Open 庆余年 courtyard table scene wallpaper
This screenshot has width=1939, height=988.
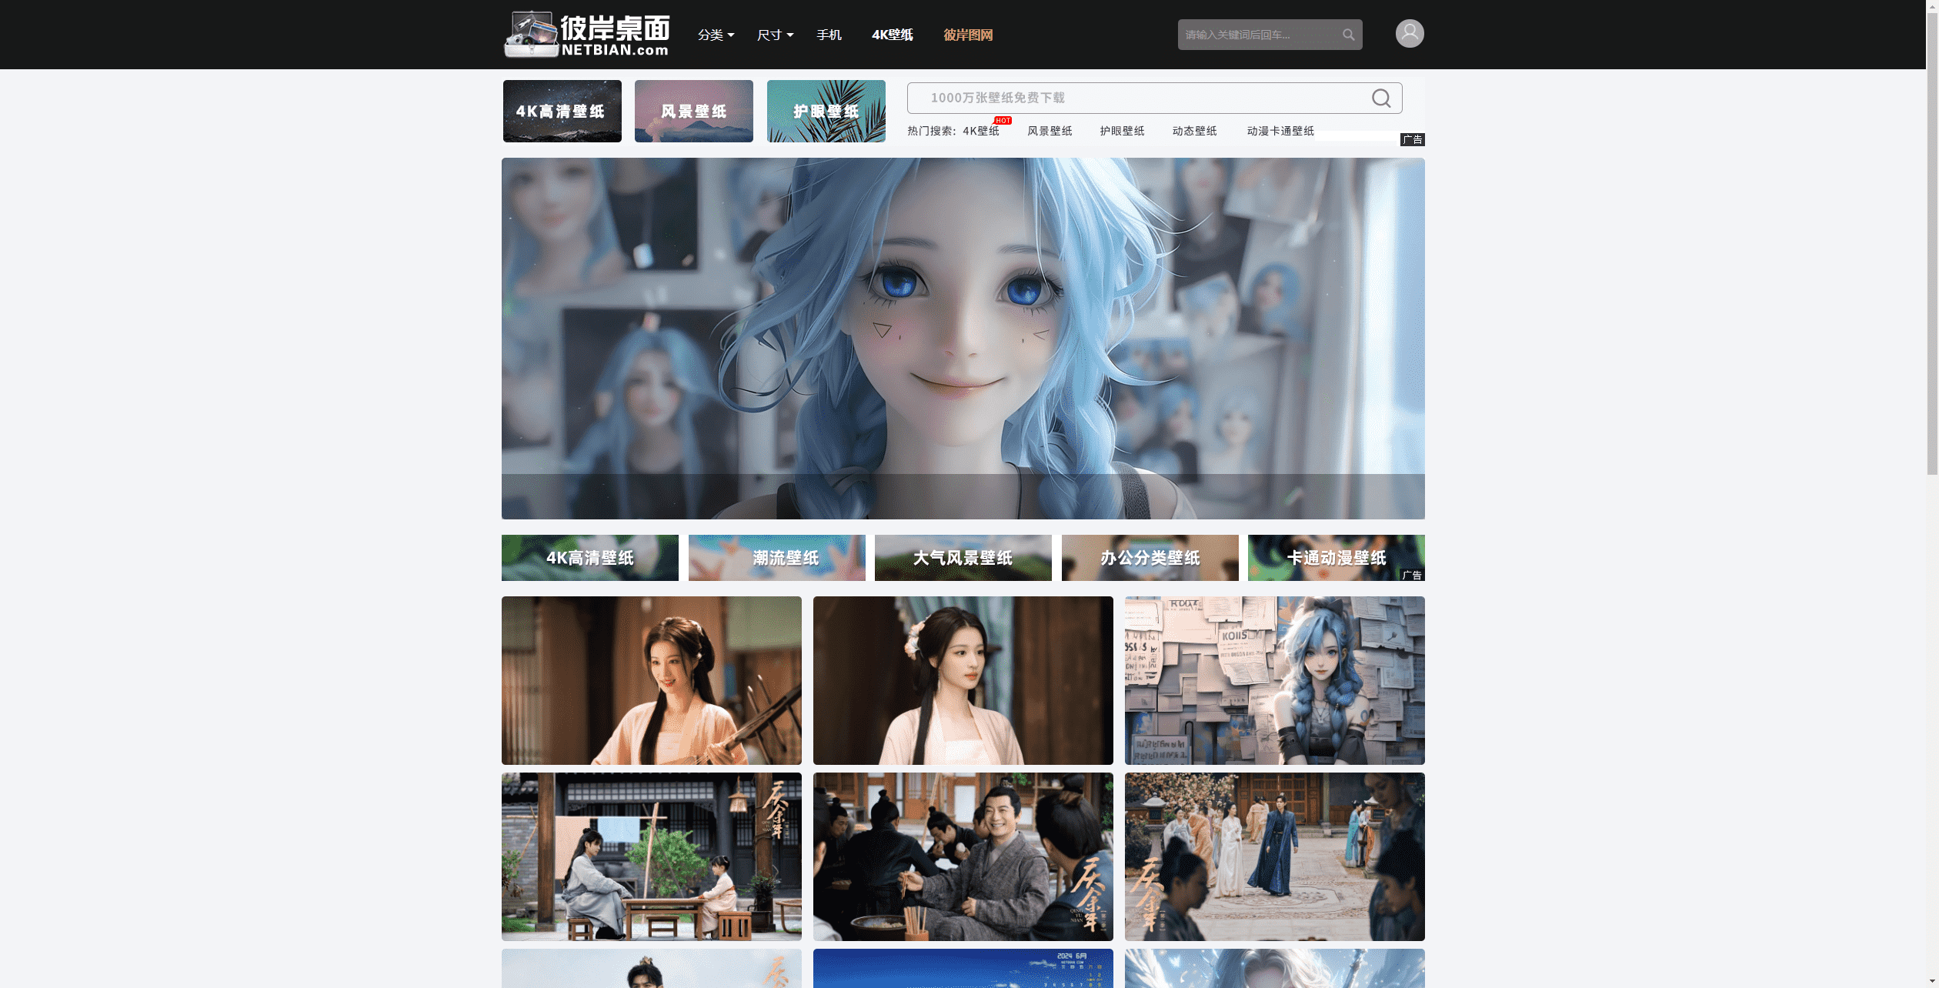652,856
